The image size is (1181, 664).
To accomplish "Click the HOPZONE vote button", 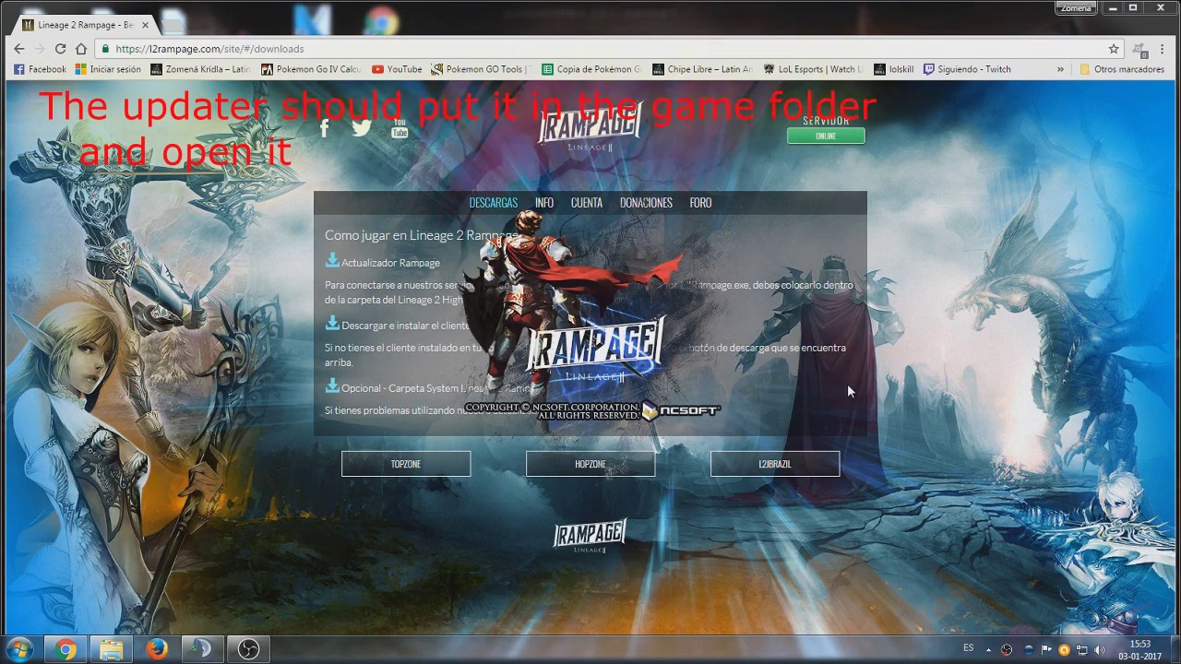I will coord(590,464).
